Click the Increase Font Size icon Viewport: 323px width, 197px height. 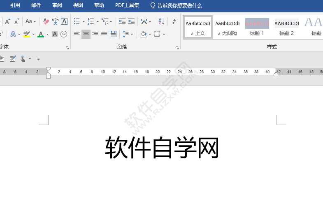pos(7,21)
